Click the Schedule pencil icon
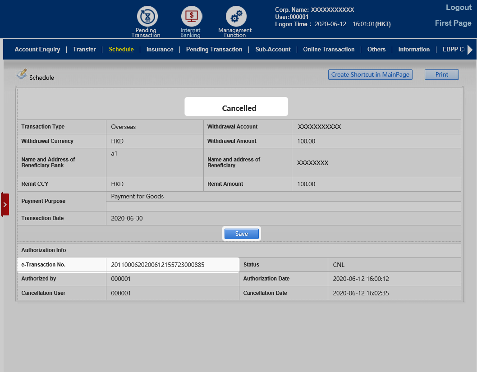The height and width of the screenshot is (372, 477). pyautogui.click(x=21, y=74)
